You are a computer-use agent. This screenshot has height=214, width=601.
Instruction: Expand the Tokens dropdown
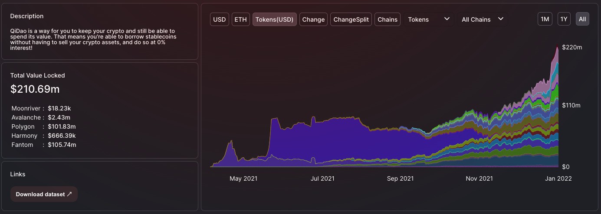(428, 19)
